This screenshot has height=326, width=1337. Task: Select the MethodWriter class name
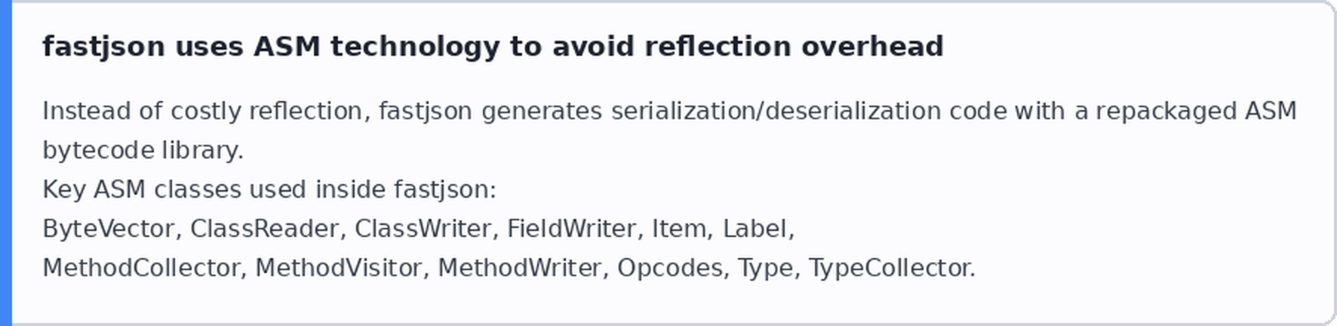tap(519, 268)
